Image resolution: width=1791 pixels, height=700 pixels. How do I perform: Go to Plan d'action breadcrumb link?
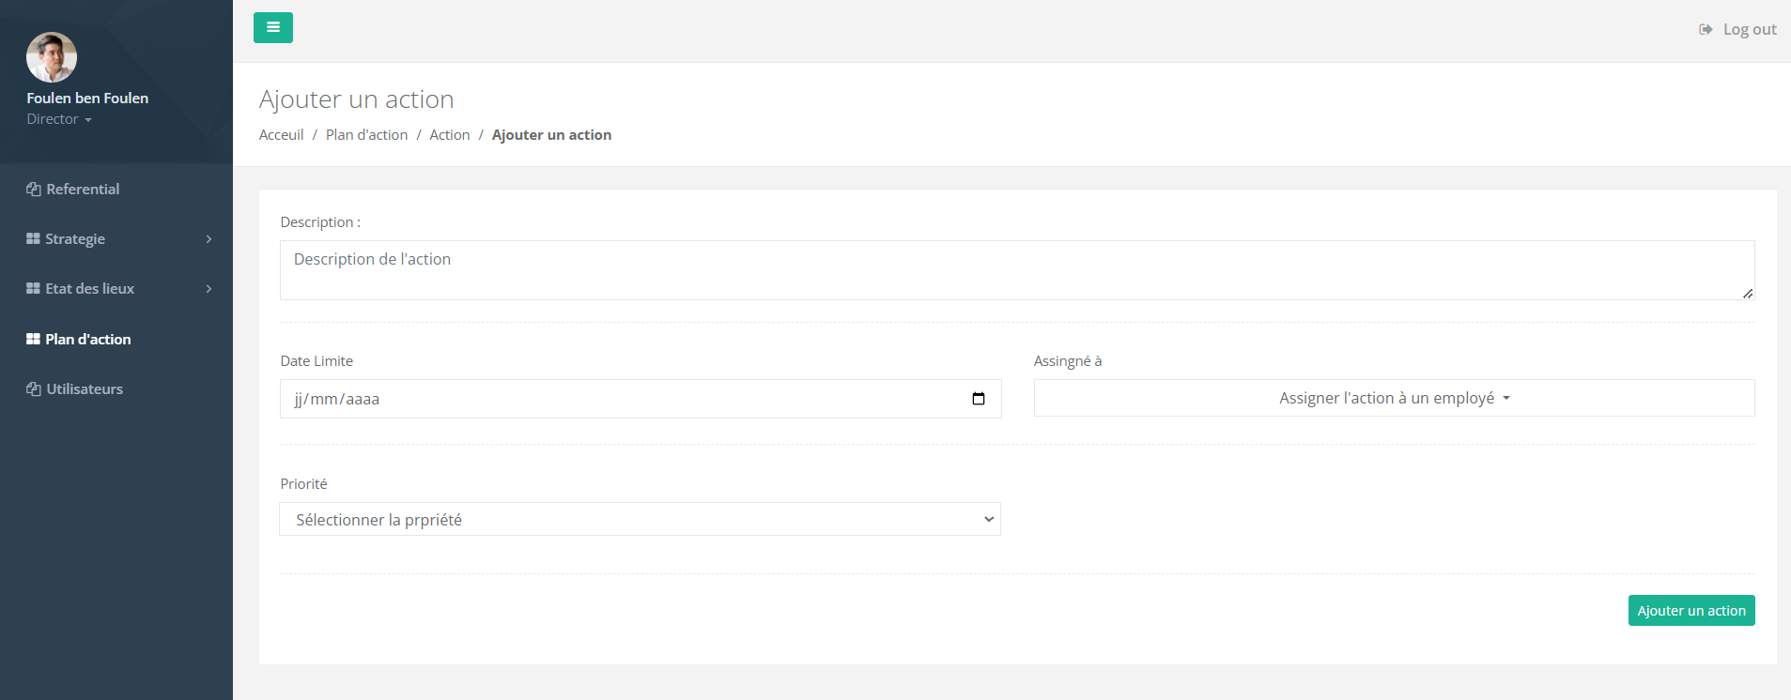(366, 135)
